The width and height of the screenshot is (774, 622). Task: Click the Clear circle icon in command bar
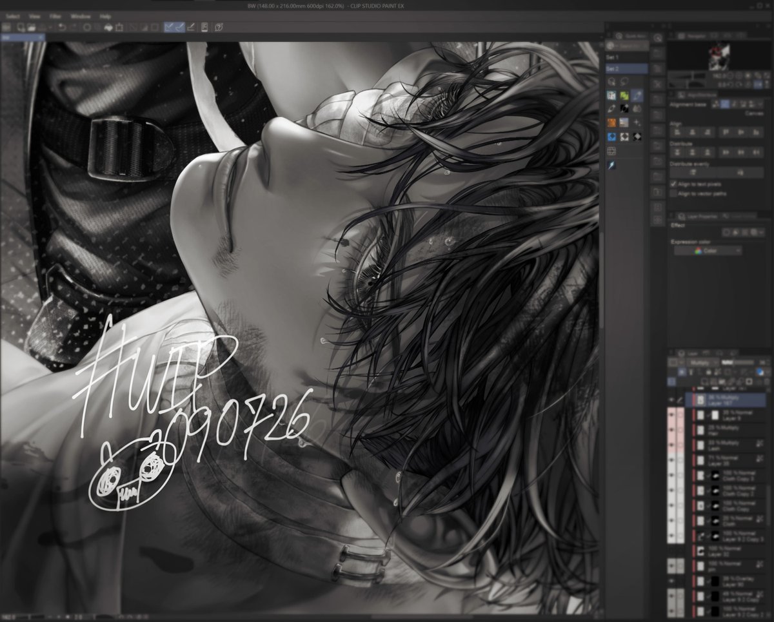(x=87, y=28)
